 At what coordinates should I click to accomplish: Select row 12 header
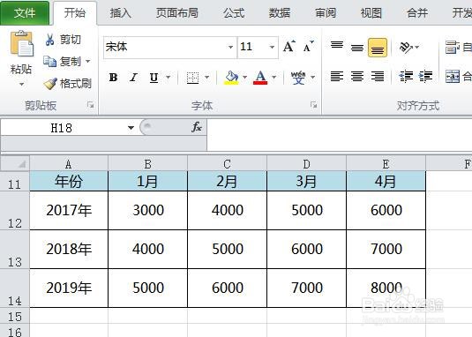(x=15, y=211)
